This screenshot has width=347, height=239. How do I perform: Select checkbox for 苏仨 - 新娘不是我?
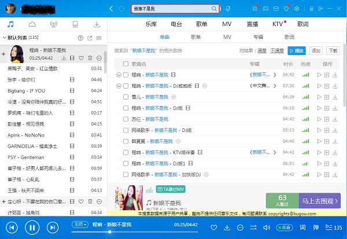126,119
